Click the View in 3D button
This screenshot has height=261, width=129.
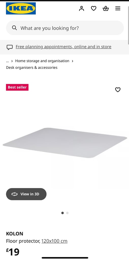26,194
